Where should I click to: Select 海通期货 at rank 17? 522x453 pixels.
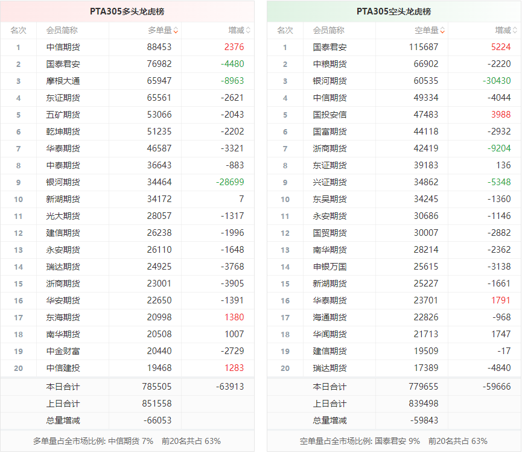(329, 317)
